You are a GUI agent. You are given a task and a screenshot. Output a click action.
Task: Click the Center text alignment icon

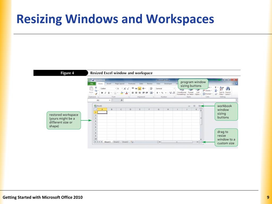click(136, 93)
